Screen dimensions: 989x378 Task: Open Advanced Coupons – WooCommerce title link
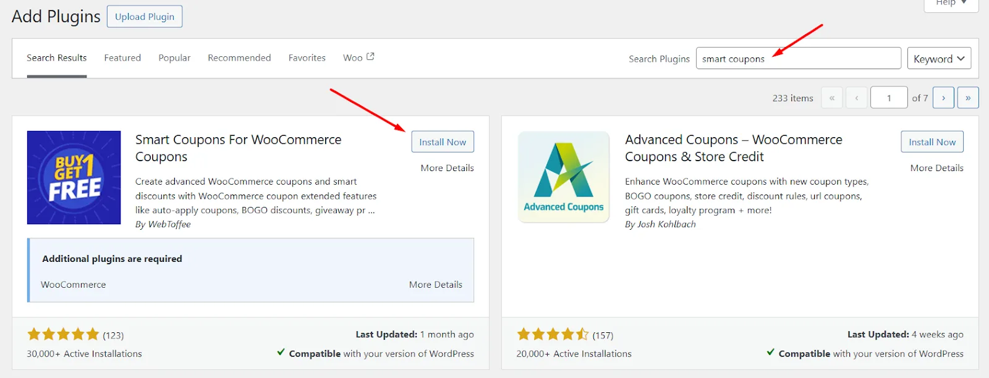pyautogui.click(x=733, y=148)
